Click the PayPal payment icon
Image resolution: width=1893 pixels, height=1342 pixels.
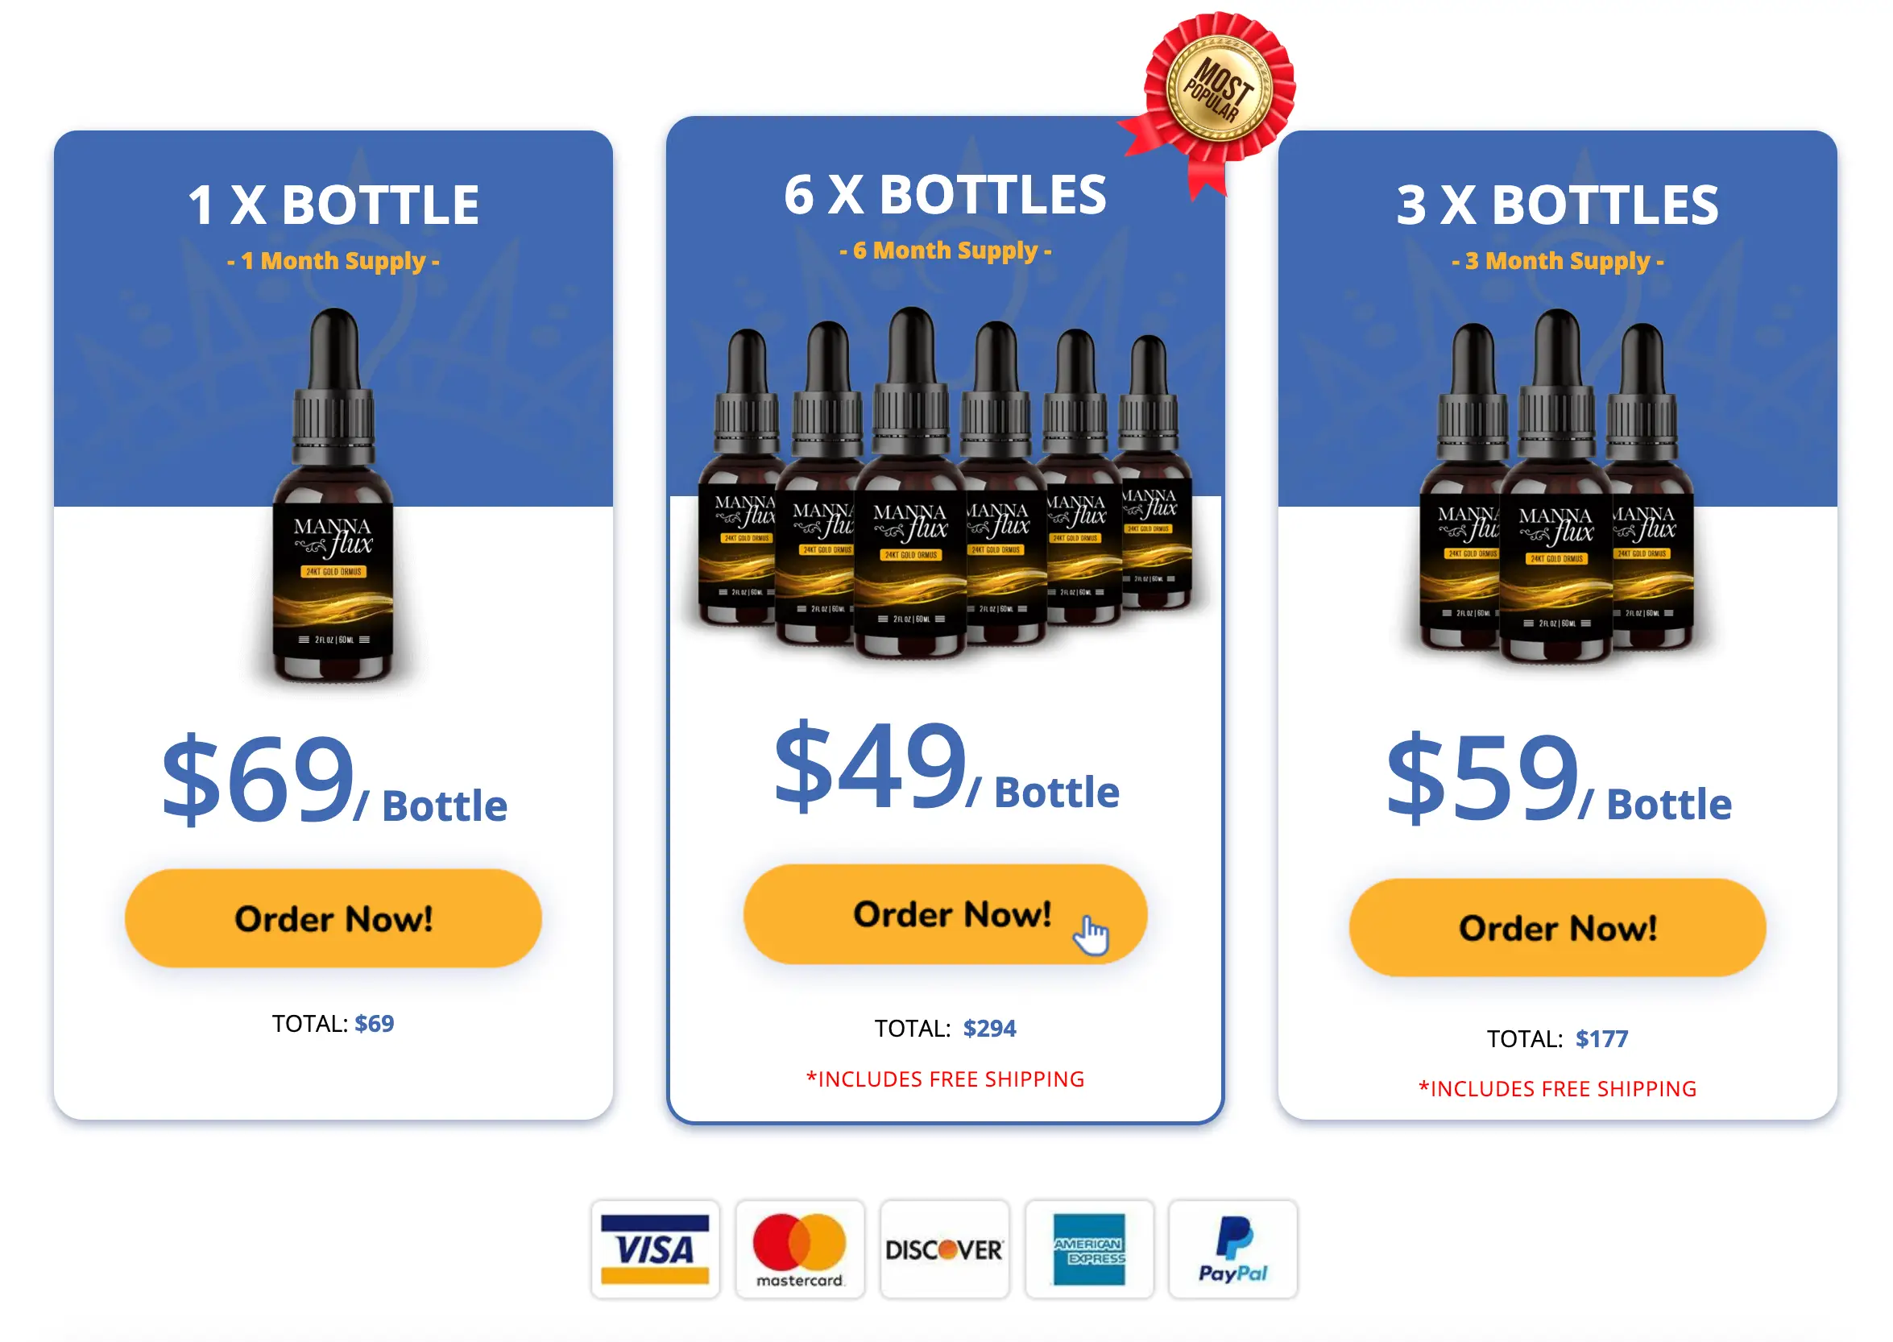[1232, 1249]
